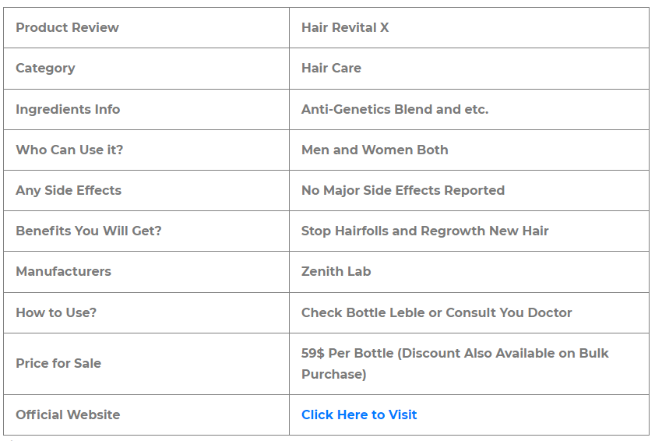Screen dimensions: 655x441
Task: Click the 'Manufacturers' row label
Action: [63, 271]
